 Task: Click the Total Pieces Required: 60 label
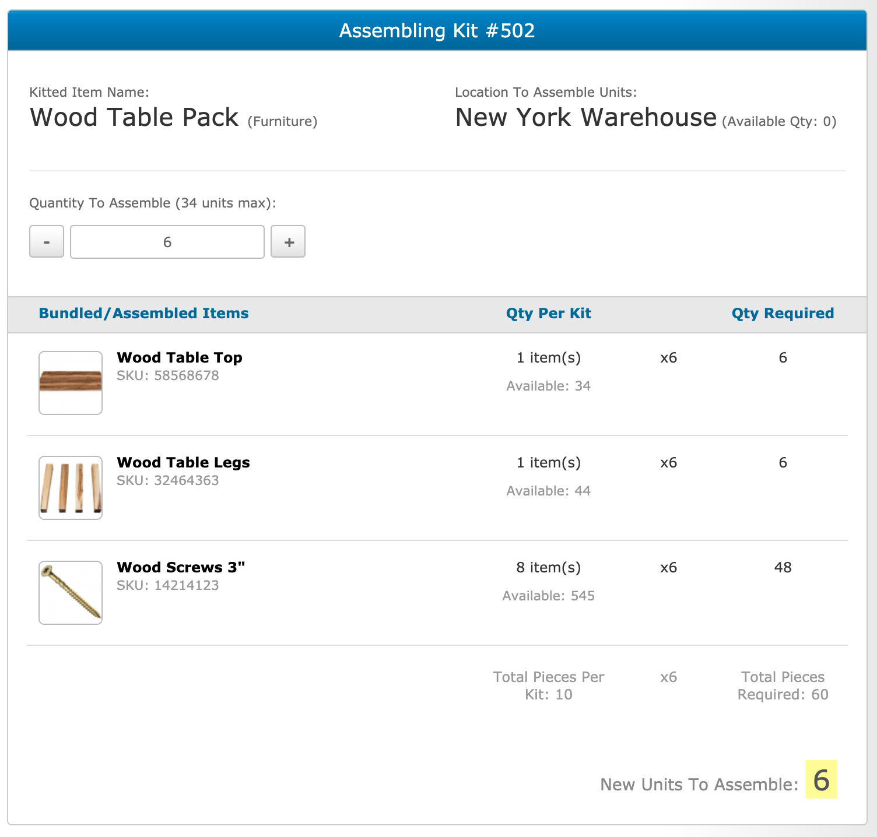(783, 685)
